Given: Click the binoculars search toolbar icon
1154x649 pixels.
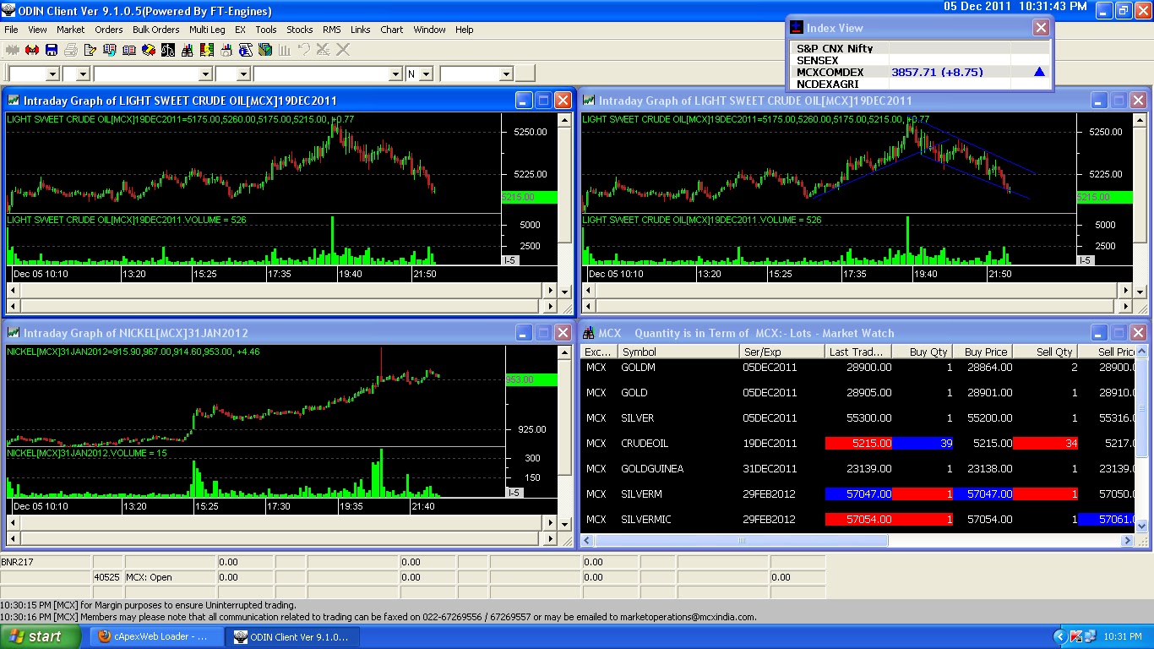Looking at the screenshot, I should click(188, 50).
